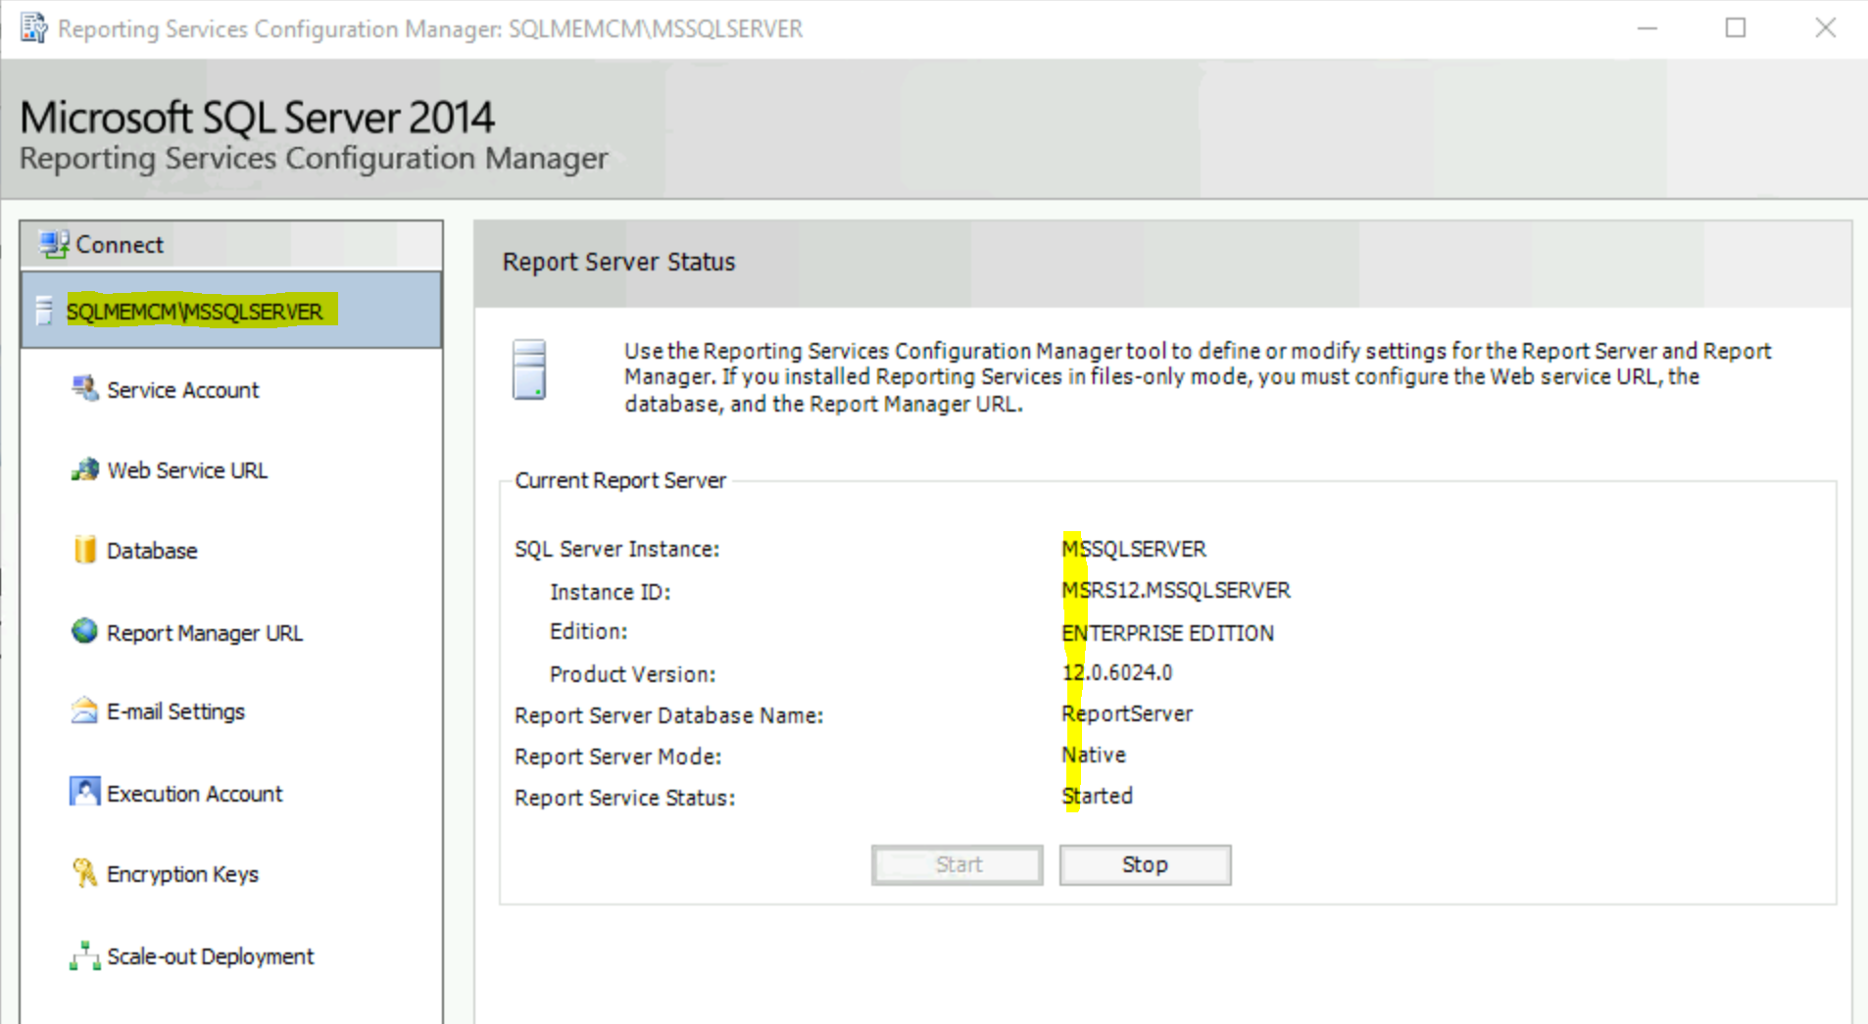Click the Current Report Server group label

[620, 480]
